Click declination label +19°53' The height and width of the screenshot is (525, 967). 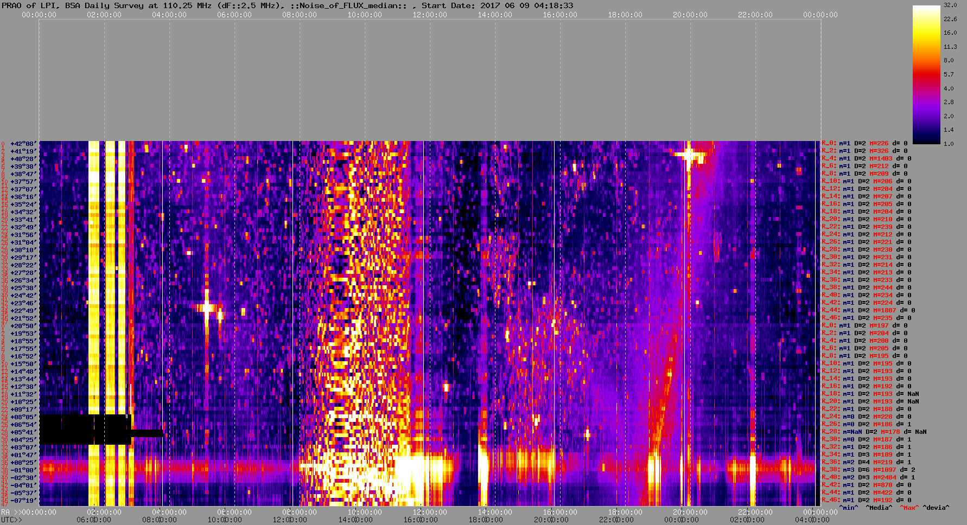[x=23, y=334]
